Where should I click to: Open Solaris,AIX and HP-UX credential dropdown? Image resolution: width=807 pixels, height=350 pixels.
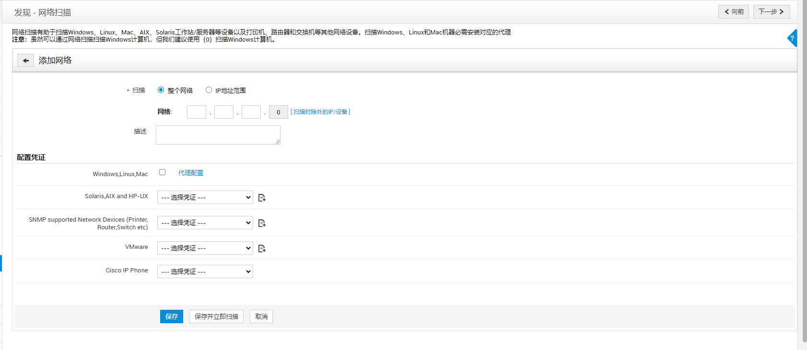(x=205, y=197)
